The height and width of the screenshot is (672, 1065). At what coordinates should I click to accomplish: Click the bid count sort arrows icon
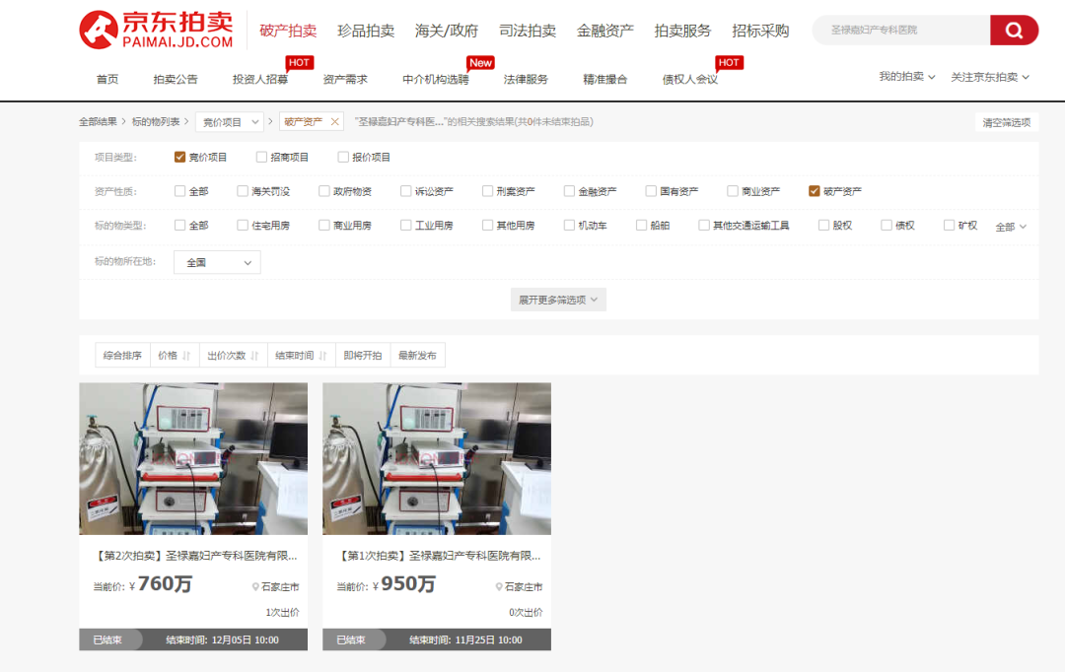pyautogui.click(x=254, y=356)
